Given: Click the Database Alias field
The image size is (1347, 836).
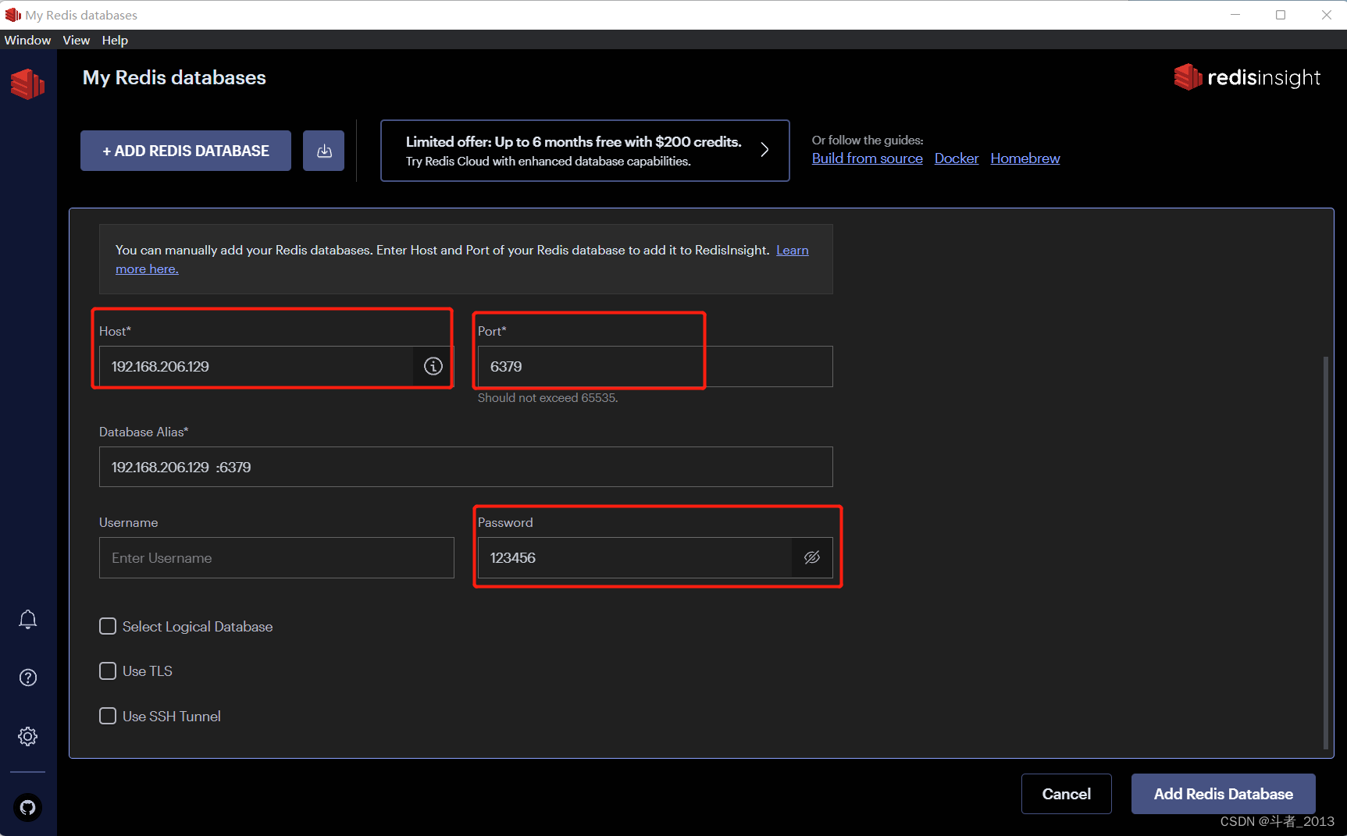Looking at the screenshot, I should click(x=466, y=467).
